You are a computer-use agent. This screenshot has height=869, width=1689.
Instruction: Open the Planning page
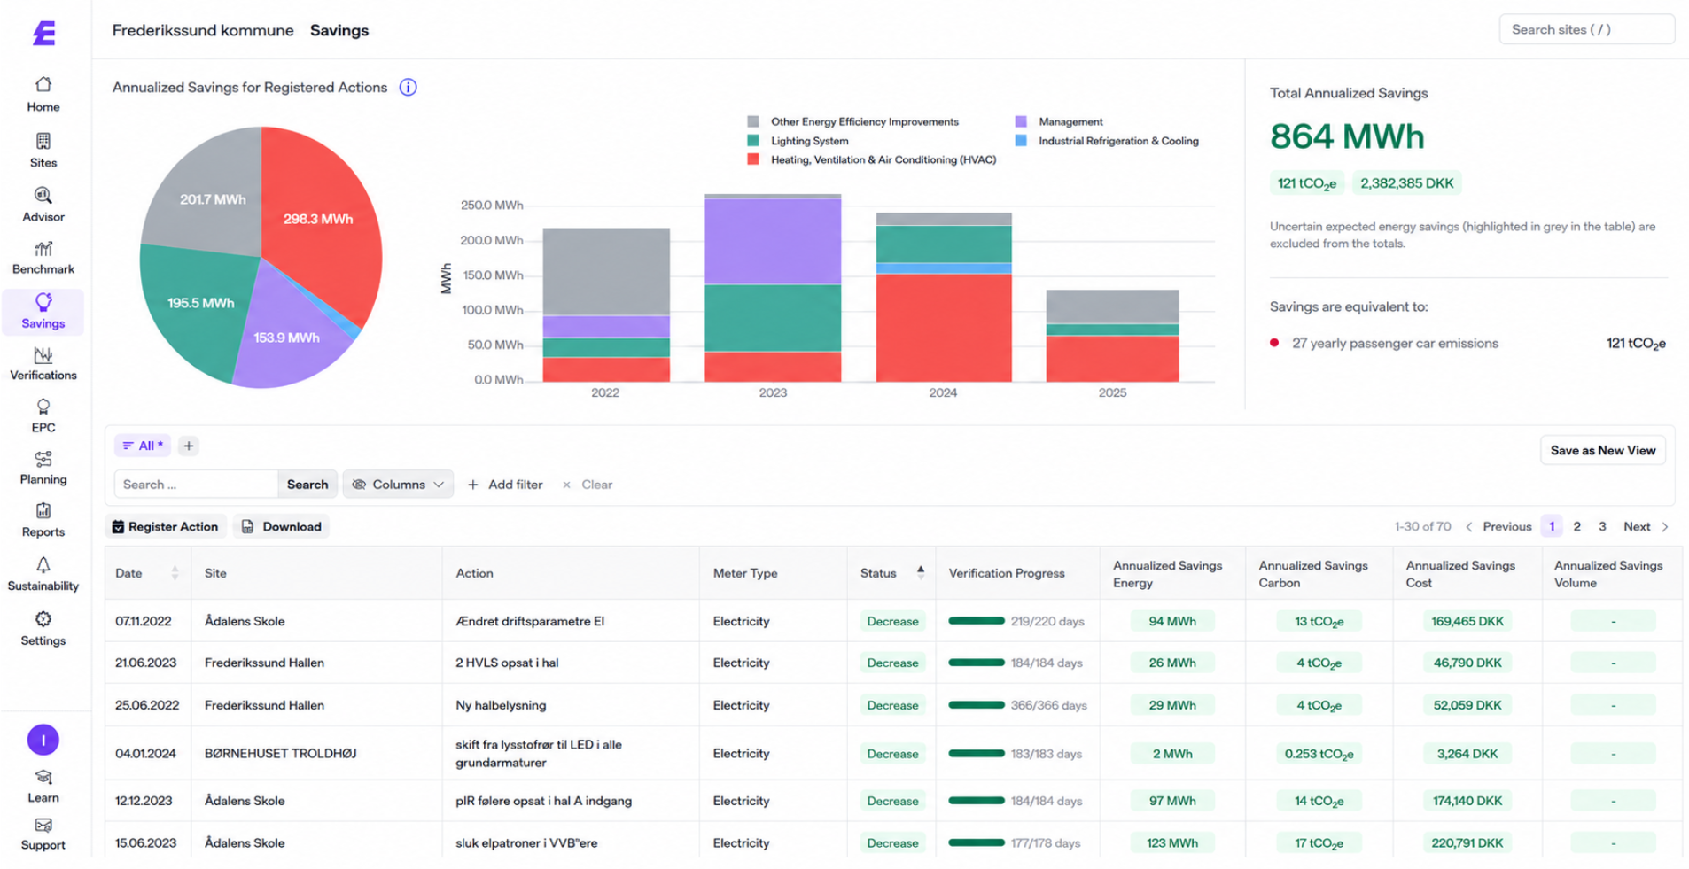43,469
